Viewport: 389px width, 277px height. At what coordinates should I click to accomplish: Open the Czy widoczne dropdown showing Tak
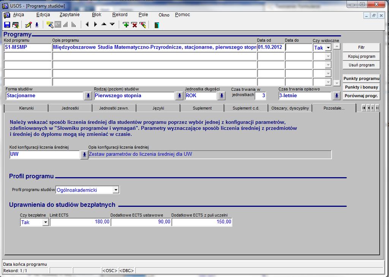(328, 47)
